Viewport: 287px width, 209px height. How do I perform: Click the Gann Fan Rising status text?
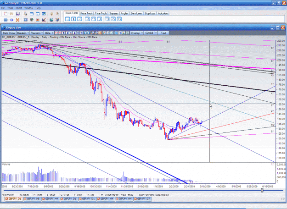[154, 195]
